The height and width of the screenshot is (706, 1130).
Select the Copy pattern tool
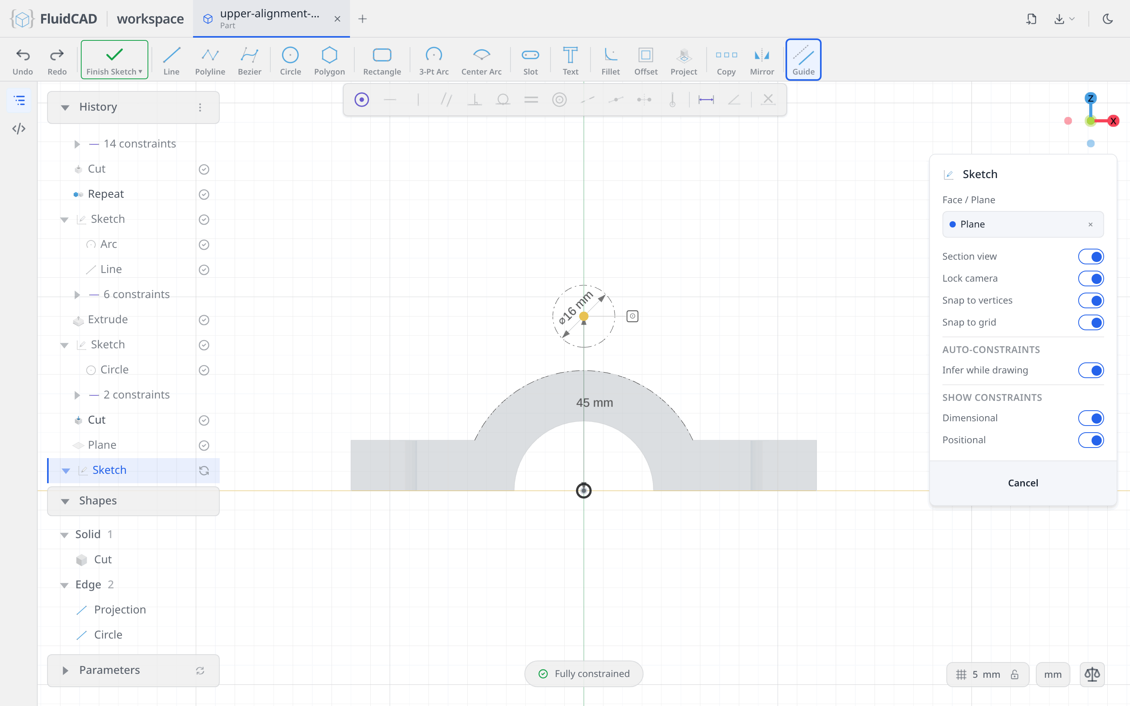[x=726, y=60]
